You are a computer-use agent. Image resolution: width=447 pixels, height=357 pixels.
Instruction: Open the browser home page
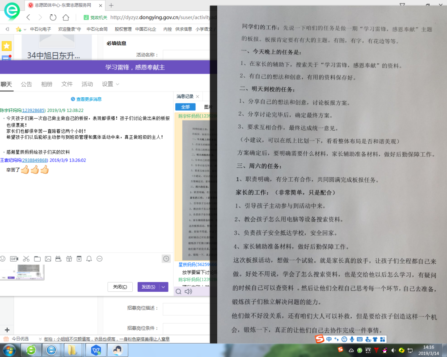[x=66, y=17]
